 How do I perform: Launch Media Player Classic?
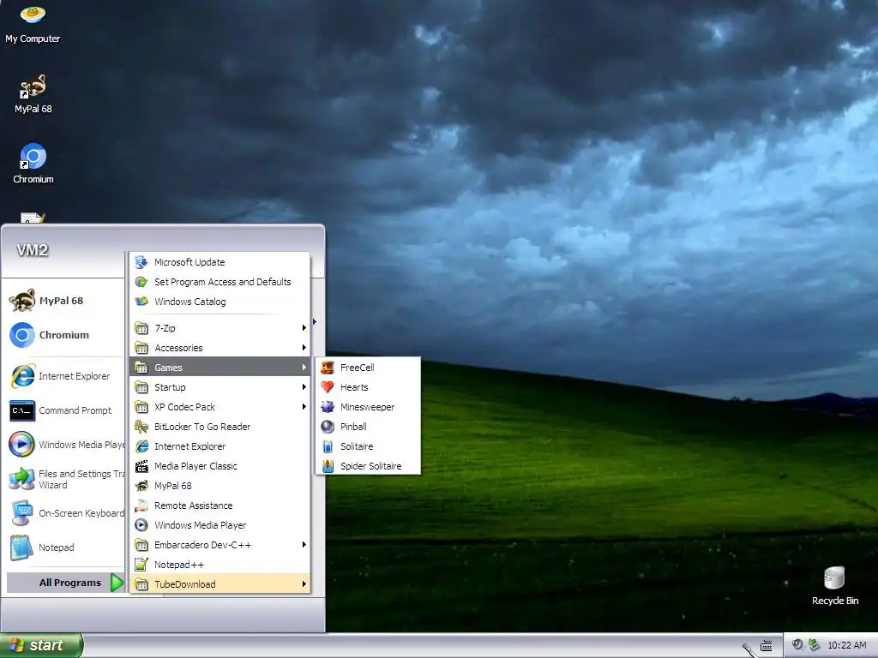click(x=219, y=466)
